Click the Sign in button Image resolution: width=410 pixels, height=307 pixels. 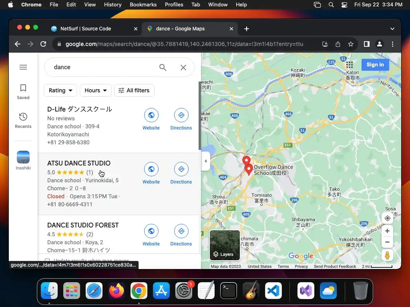tap(375, 64)
